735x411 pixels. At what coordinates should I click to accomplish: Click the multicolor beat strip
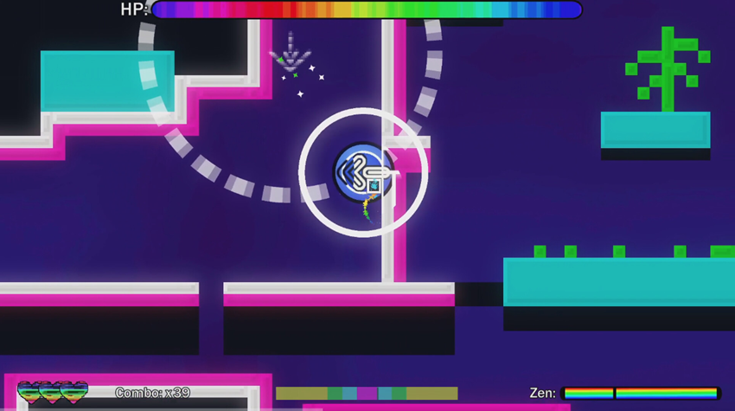click(x=367, y=393)
